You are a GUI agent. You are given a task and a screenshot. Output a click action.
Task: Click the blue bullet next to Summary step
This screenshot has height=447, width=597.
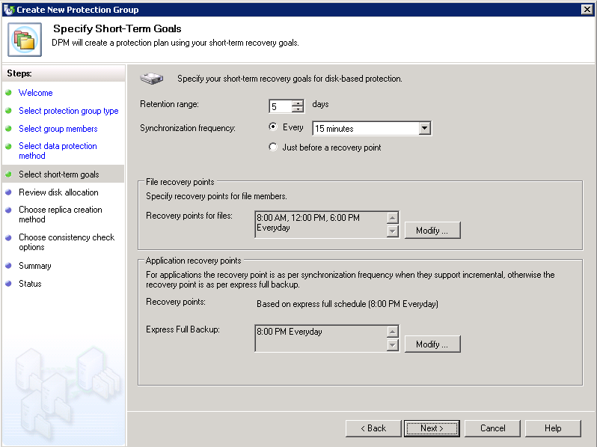coord(8,266)
